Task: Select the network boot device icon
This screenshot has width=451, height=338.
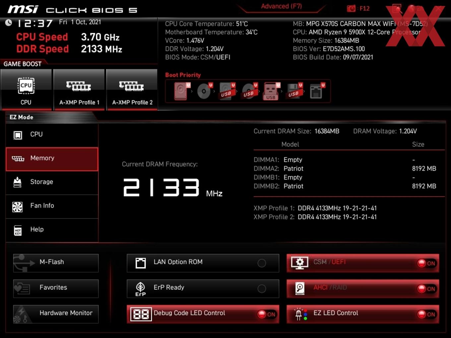Action: (317, 91)
